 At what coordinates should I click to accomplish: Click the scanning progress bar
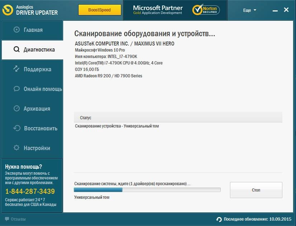tap(147, 190)
